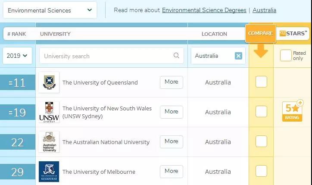Open University of Melbourne logo
The height and width of the screenshot is (185, 312).
[x=49, y=172]
